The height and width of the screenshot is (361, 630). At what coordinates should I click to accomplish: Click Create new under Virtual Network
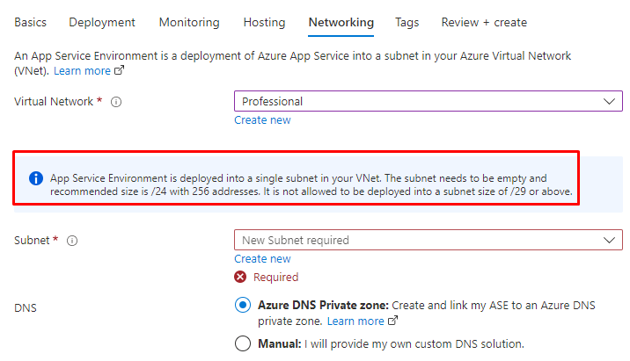tap(262, 120)
